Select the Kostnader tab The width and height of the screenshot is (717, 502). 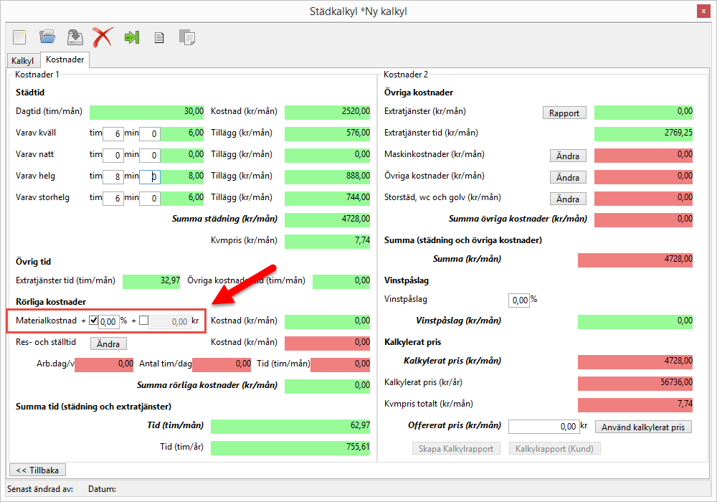(65, 60)
